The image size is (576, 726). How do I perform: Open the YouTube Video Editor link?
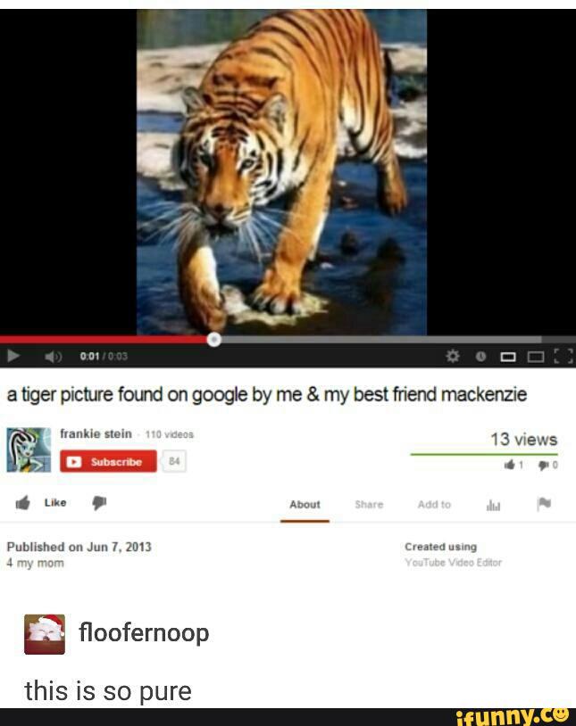coord(453,563)
